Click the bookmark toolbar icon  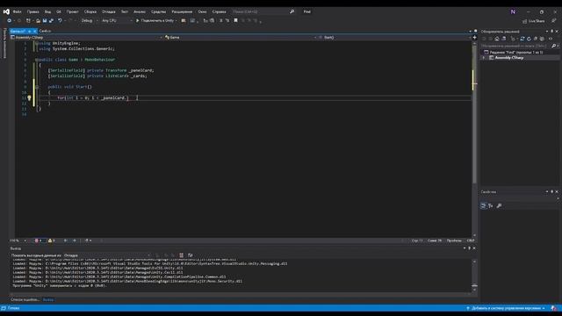click(x=235, y=21)
